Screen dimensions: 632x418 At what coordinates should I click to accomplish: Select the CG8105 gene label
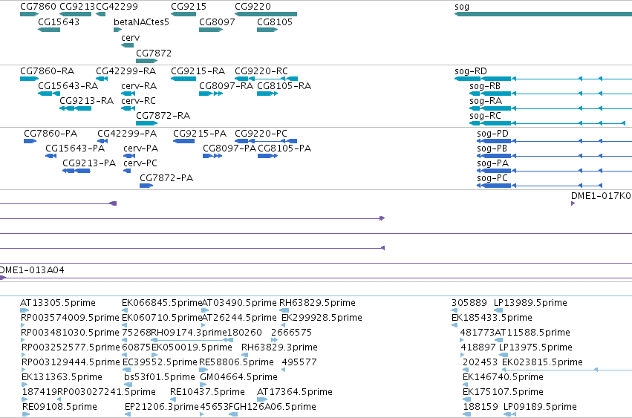click(x=275, y=22)
